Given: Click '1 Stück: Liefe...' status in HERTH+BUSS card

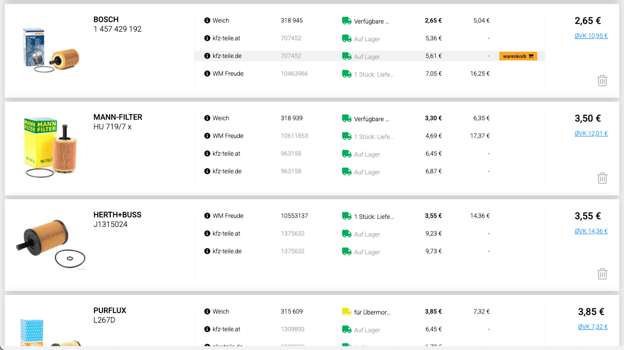Looking at the screenshot, I should [x=374, y=217].
